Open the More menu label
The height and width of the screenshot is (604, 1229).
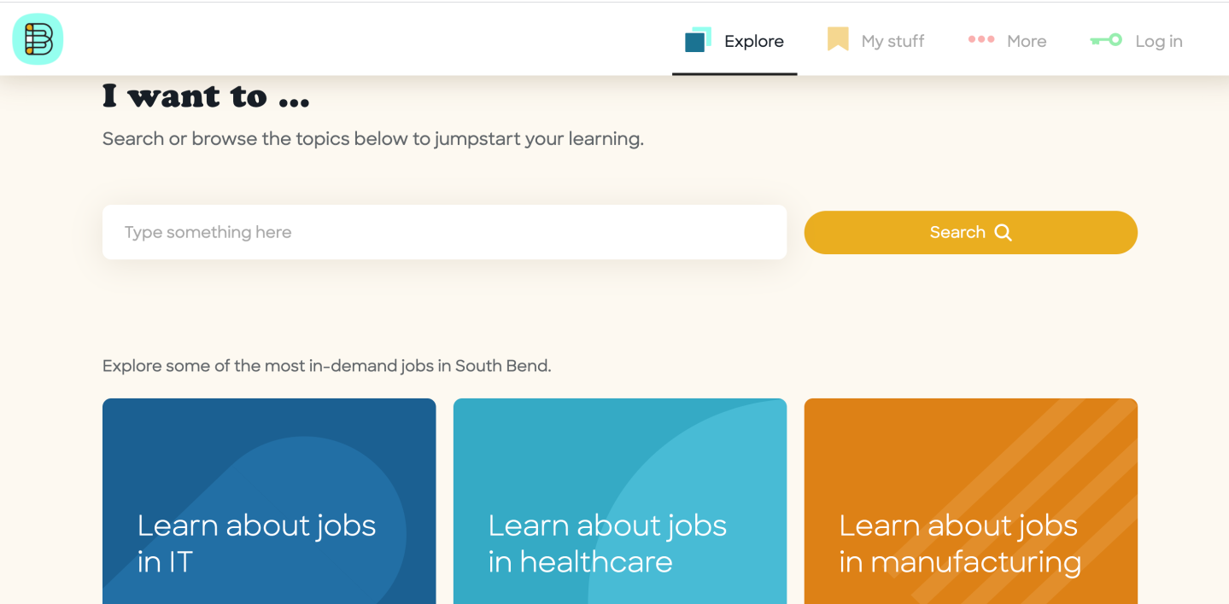[1027, 41]
